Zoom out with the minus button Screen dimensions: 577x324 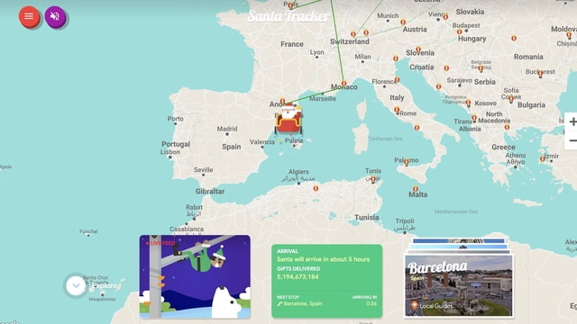coord(572,140)
